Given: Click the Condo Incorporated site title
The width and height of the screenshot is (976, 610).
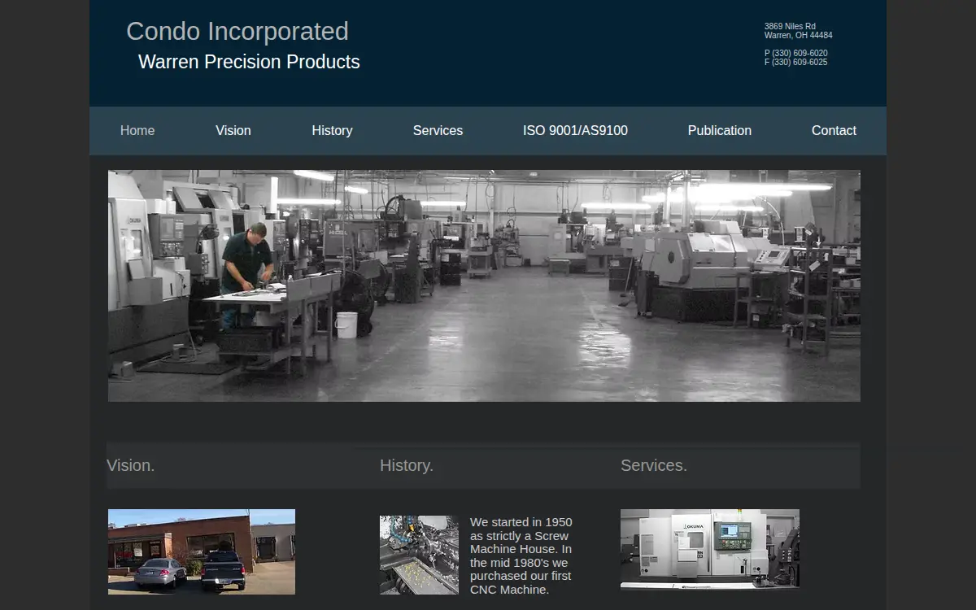Looking at the screenshot, I should 237,32.
